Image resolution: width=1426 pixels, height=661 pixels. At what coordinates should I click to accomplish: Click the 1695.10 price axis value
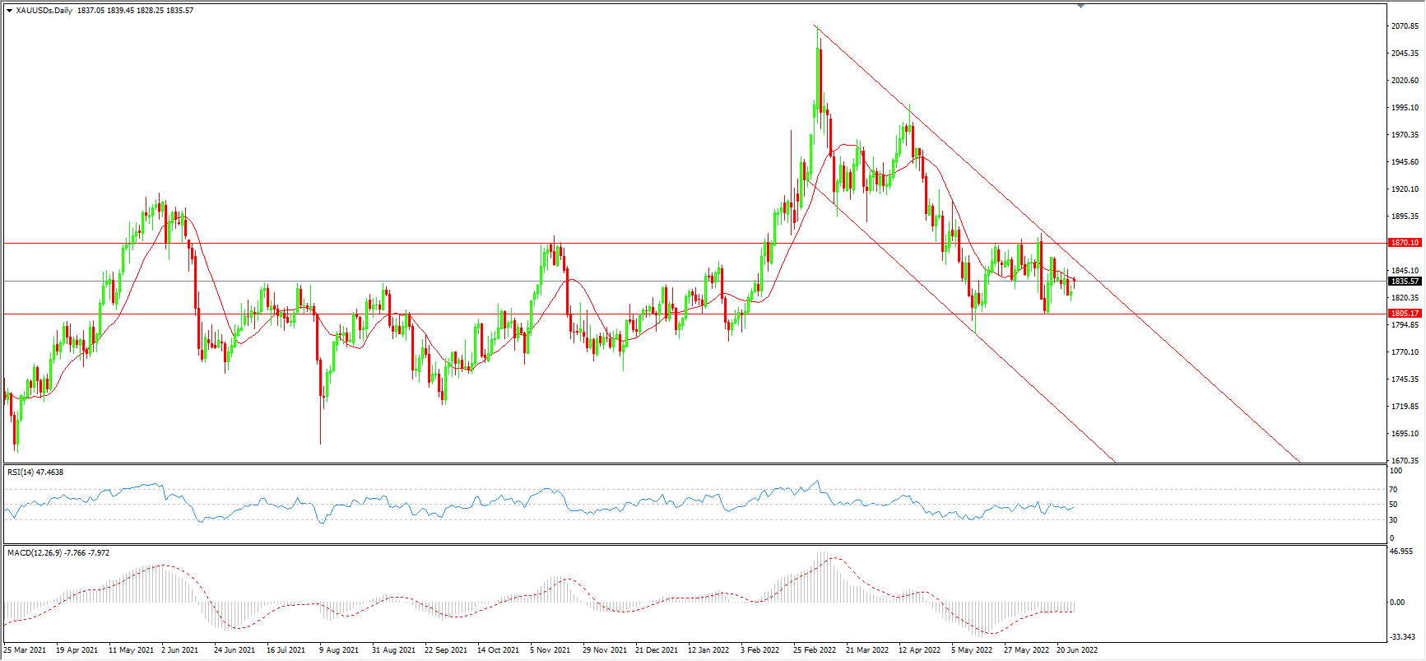tap(1405, 434)
